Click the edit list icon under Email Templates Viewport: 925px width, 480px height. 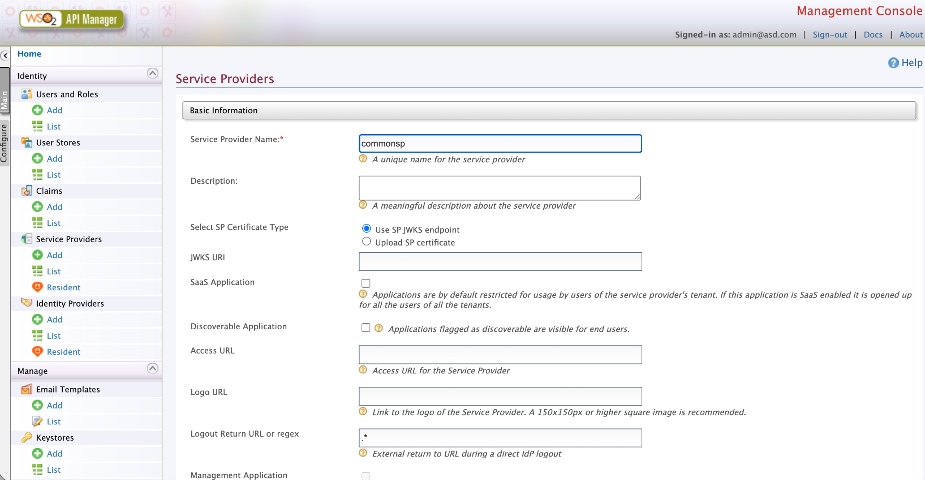(37, 421)
